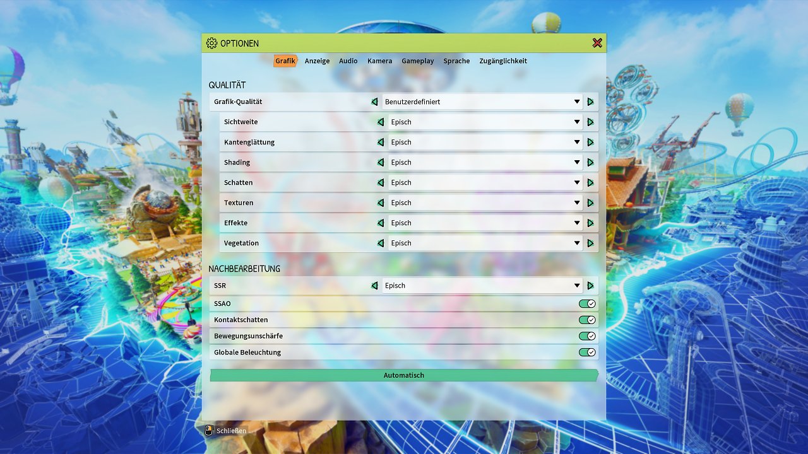The image size is (808, 454).
Task: Click left arrow for Effekte
Action: [381, 223]
